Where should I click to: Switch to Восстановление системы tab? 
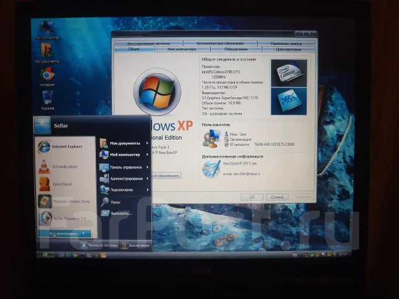148,44
